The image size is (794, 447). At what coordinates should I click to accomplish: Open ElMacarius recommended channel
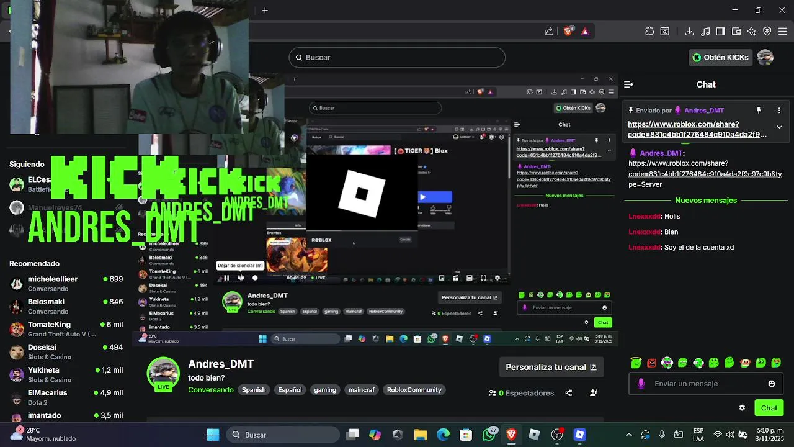66,397
